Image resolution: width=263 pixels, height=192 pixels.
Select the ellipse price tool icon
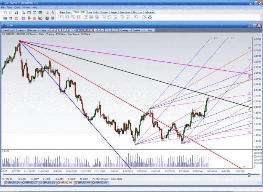(150, 17)
